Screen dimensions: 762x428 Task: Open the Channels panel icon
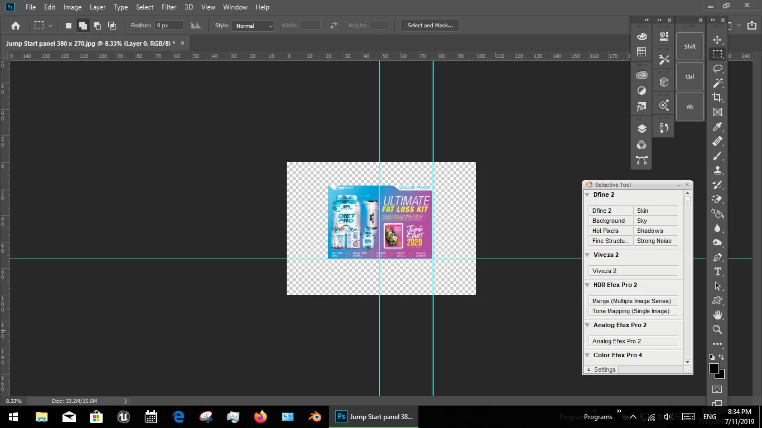(x=642, y=145)
